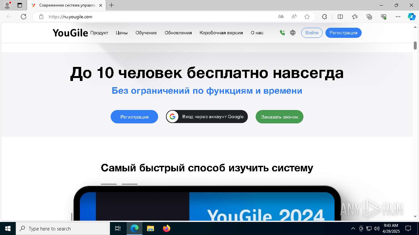Open the Copilot sidebar icon
The height and width of the screenshot is (235, 419).
(x=411, y=17)
